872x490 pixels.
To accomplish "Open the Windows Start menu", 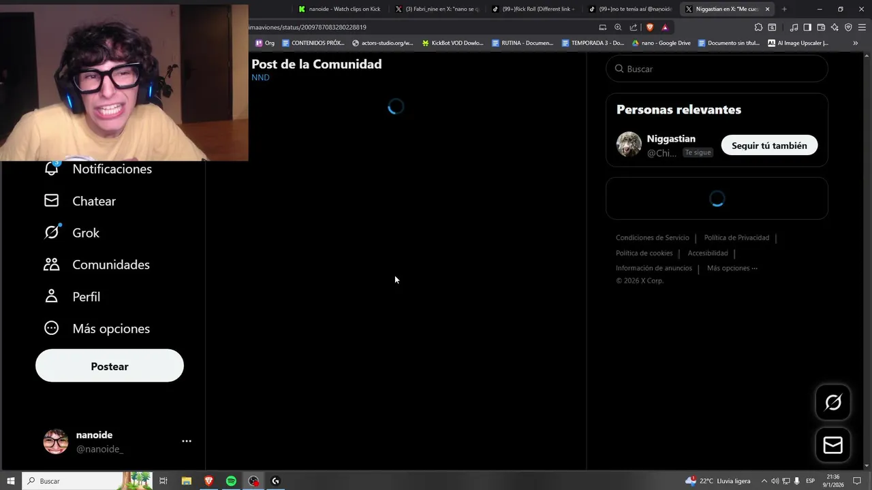I will point(11,481).
